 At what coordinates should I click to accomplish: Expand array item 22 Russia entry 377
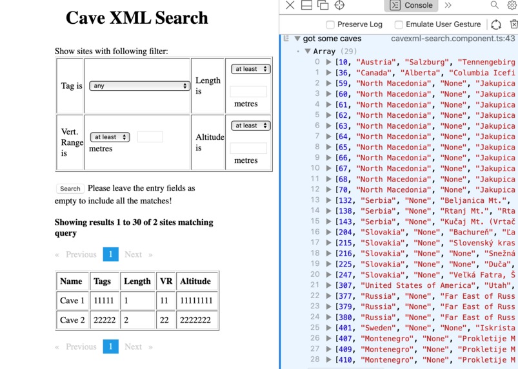point(328,296)
